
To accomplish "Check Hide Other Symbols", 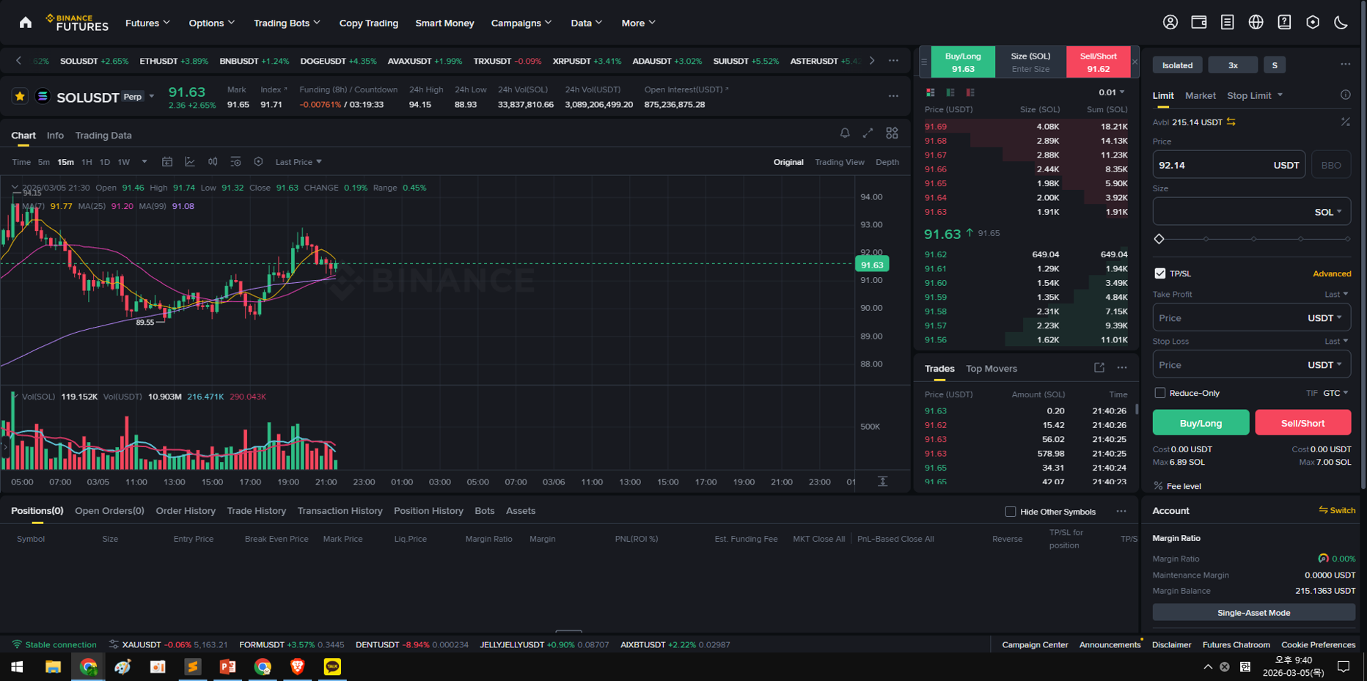I will click(x=1011, y=512).
